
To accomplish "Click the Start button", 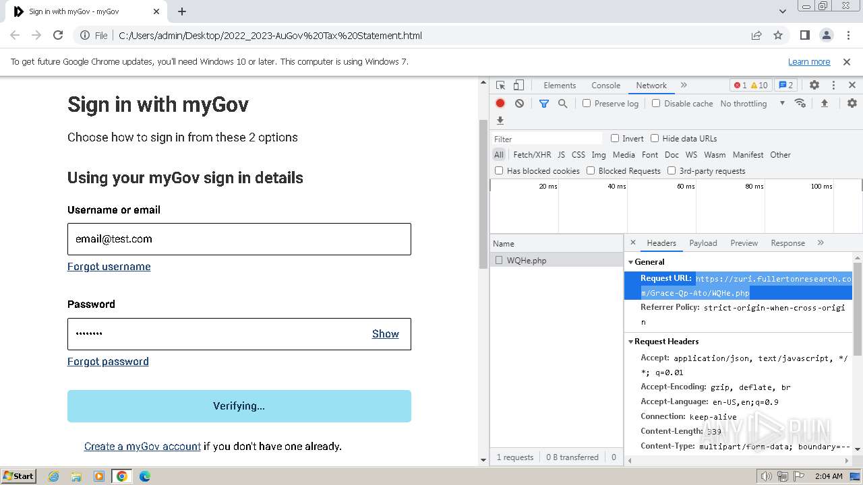I will [19, 476].
